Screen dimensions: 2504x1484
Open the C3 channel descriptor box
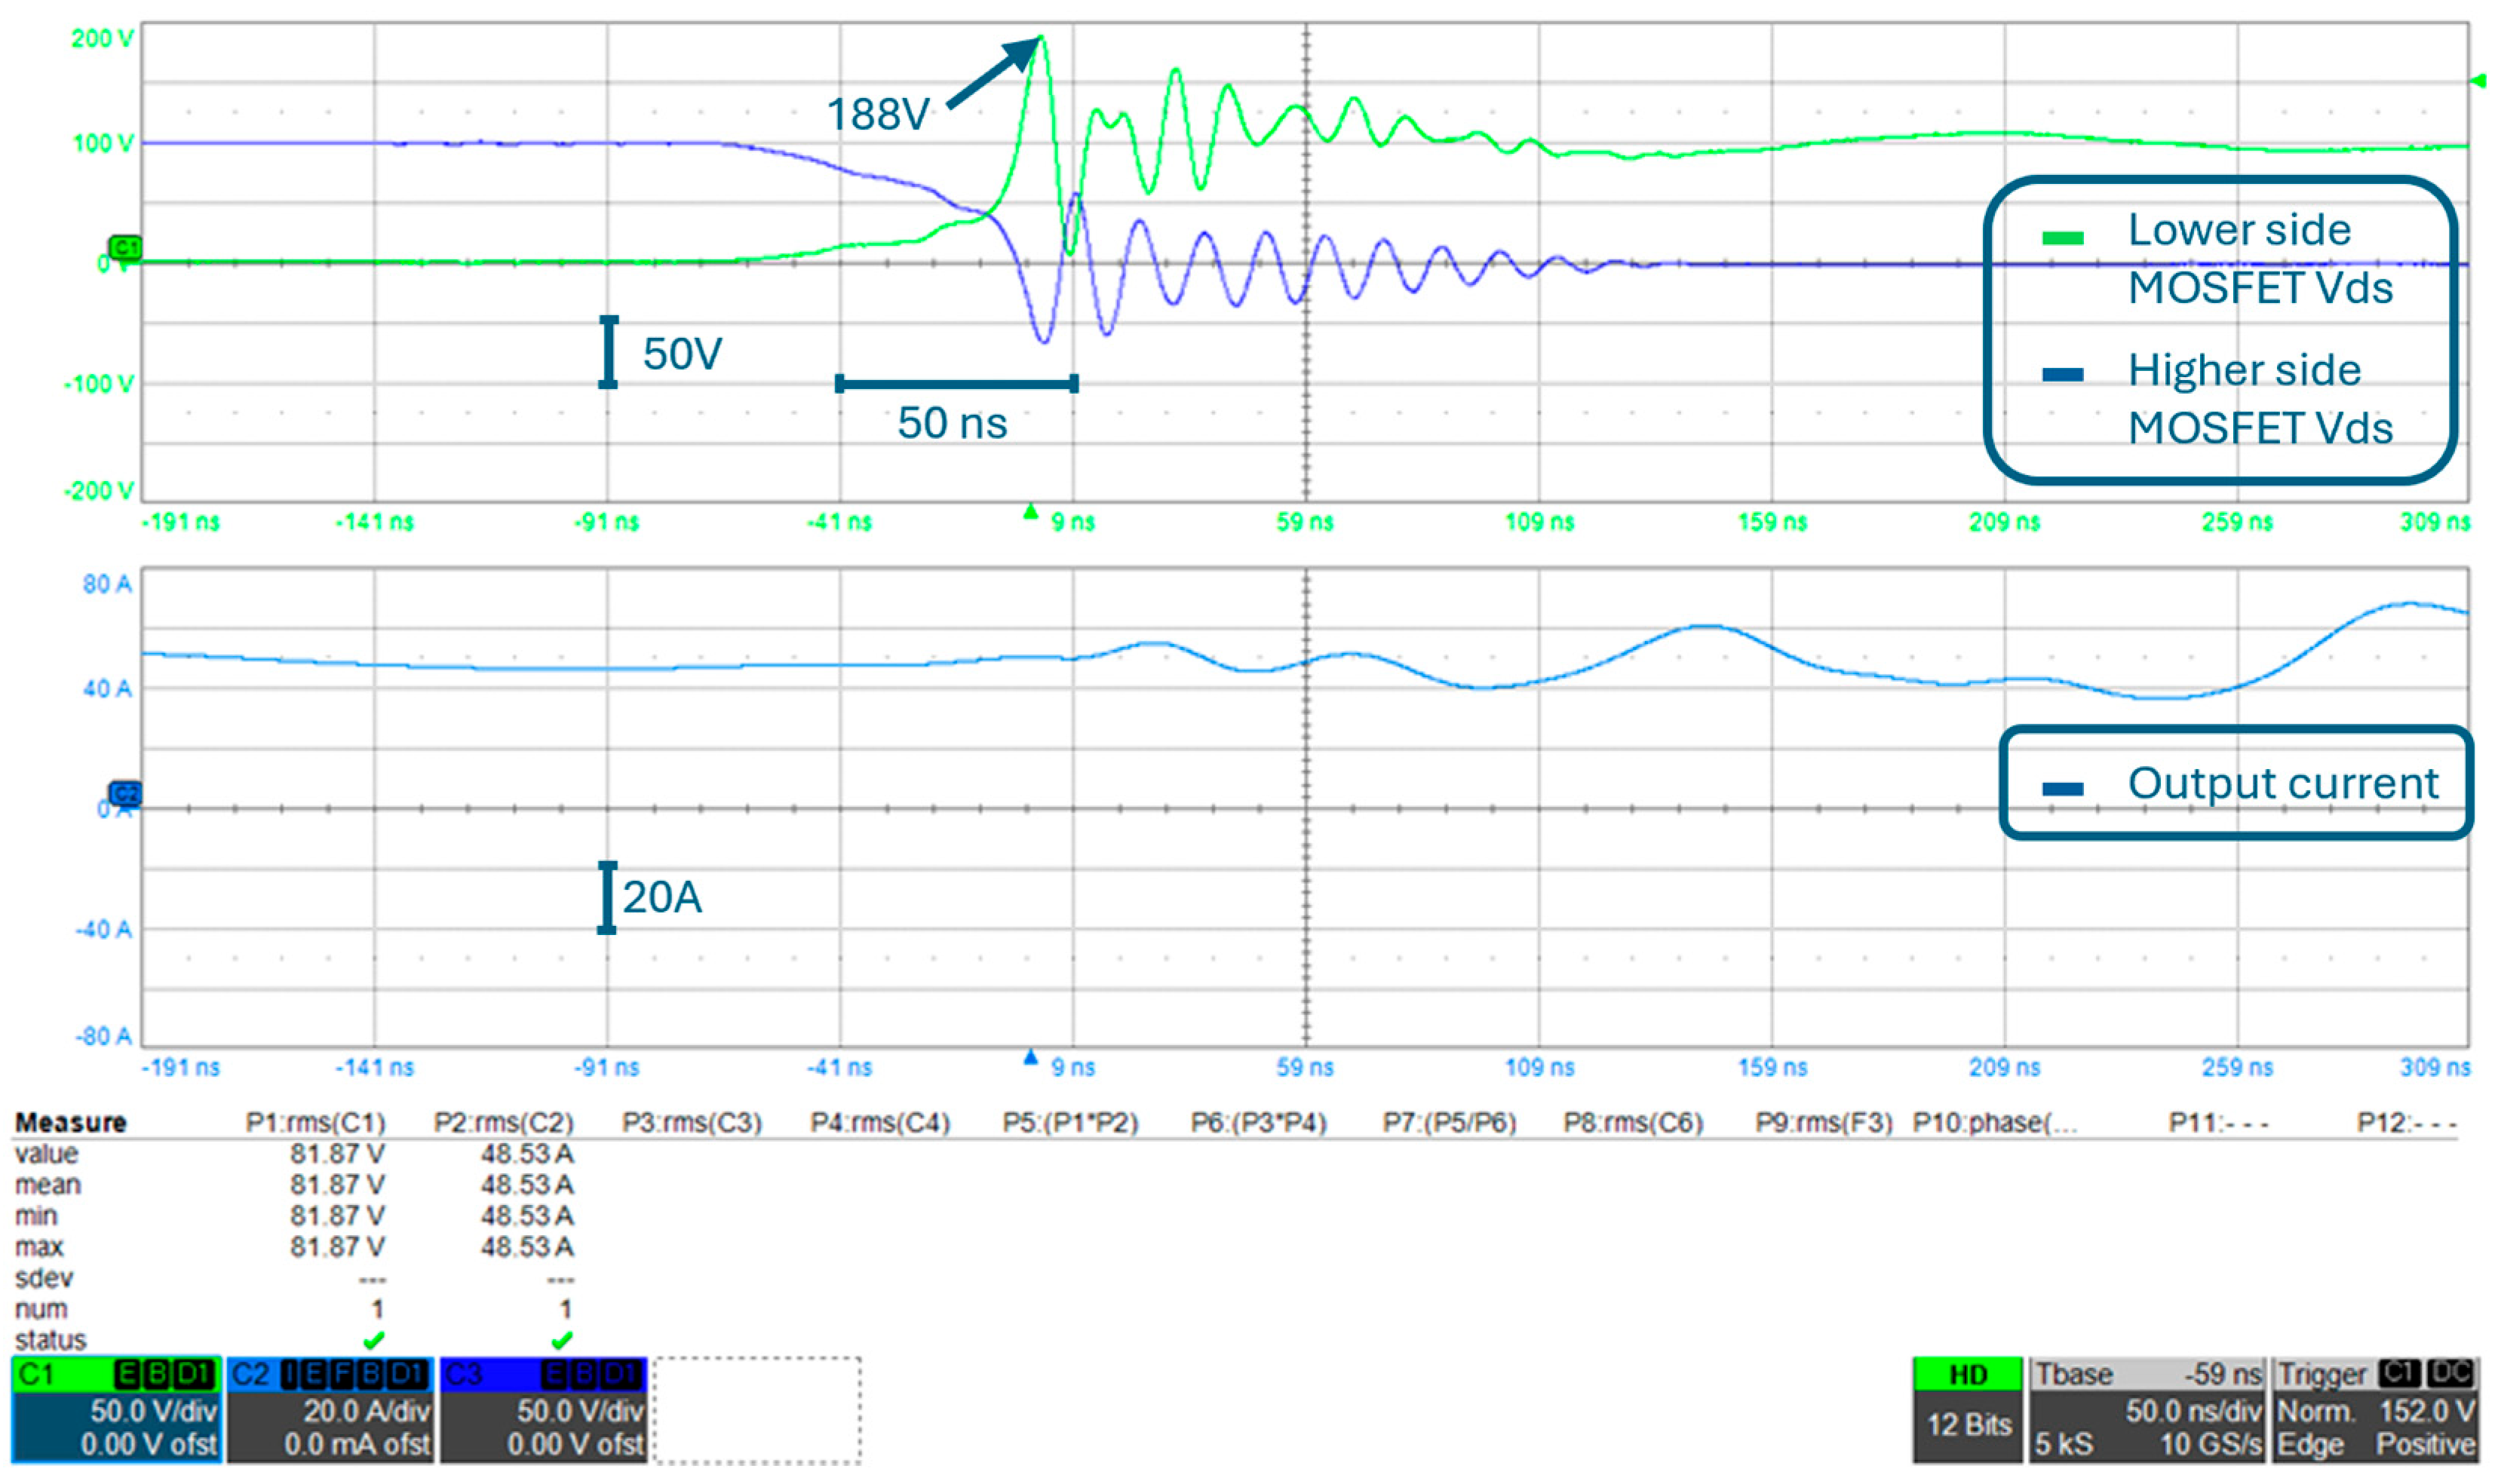(544, 1425)
